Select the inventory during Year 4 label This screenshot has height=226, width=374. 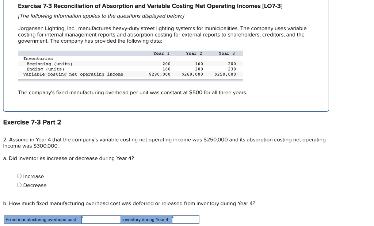click(x=144, y=219)
